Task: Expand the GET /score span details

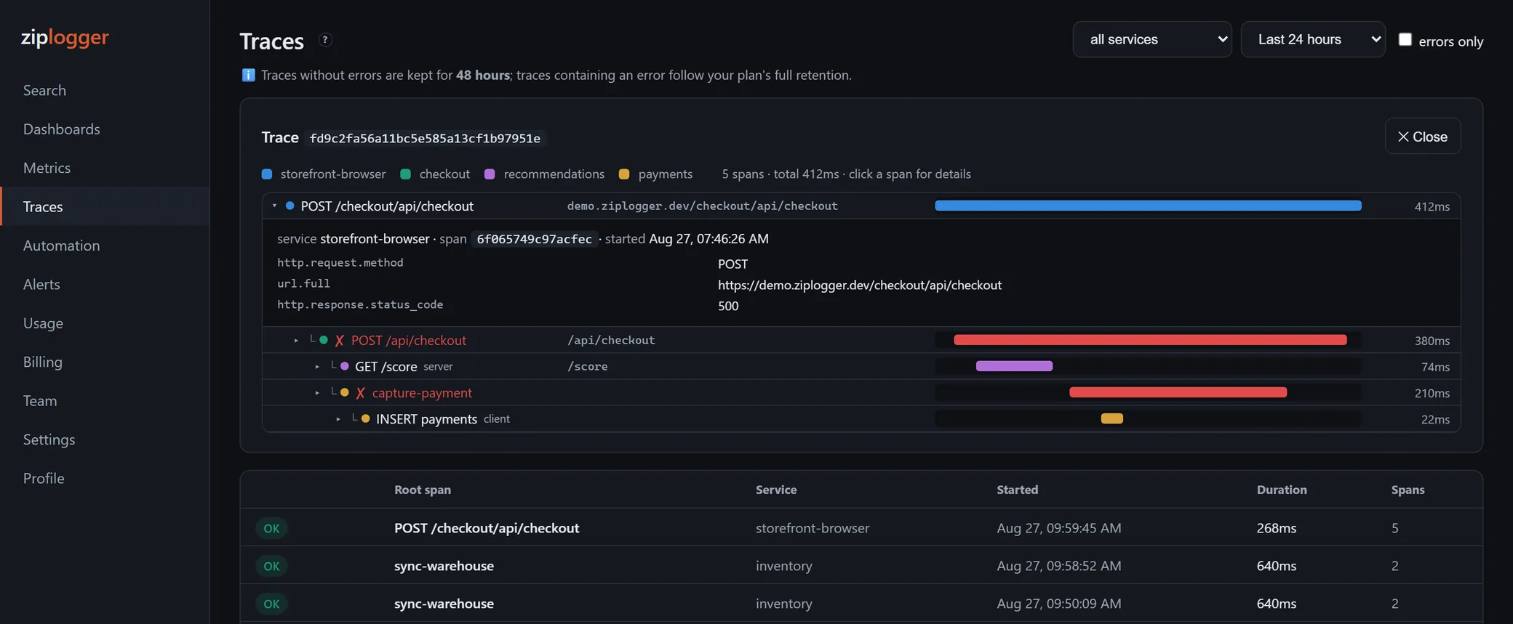Action: tap(317, 366)
